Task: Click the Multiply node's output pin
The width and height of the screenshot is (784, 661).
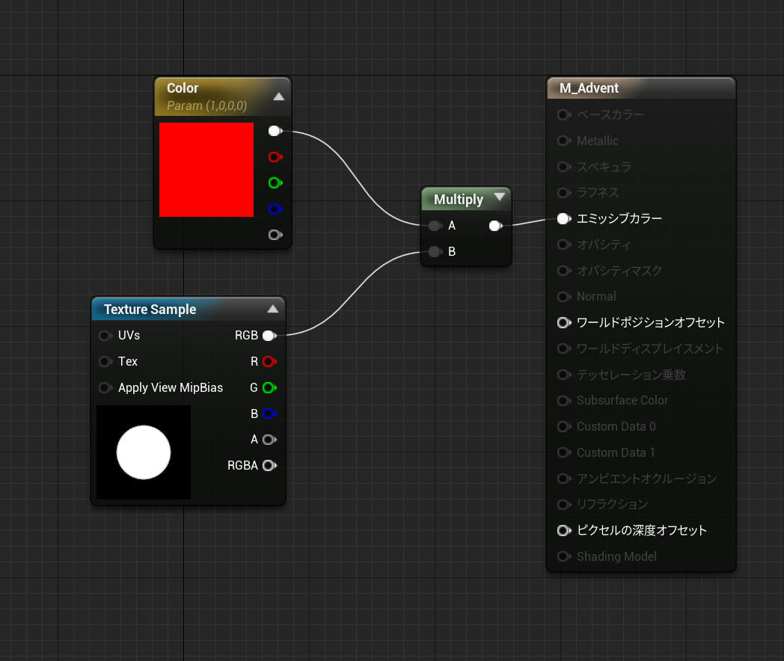Action: (495, 226)
